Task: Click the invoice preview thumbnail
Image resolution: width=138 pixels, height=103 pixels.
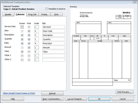Action: pyautogui.click(x=102, y=49)
